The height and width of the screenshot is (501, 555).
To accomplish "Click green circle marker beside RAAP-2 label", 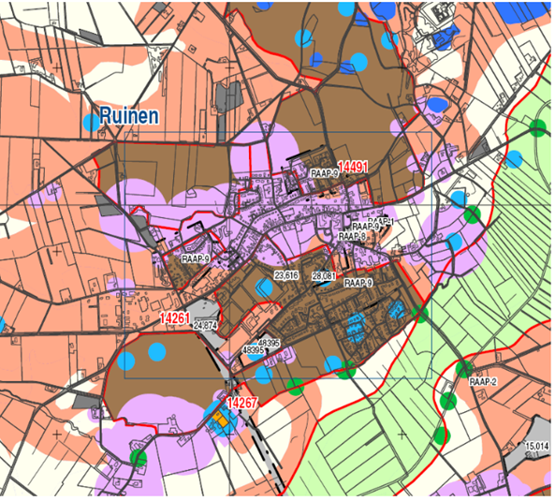I will click(x=464, y=369).
